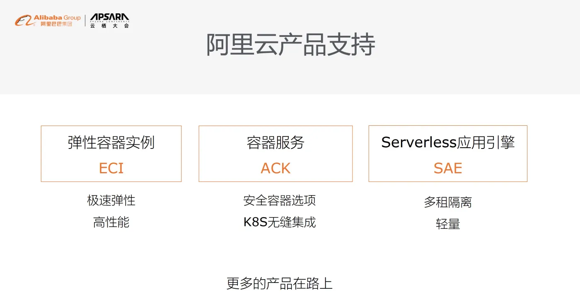Click the Alibaba Group logo
The height and width of the screenshot is (297, 580).
[48, 20]
